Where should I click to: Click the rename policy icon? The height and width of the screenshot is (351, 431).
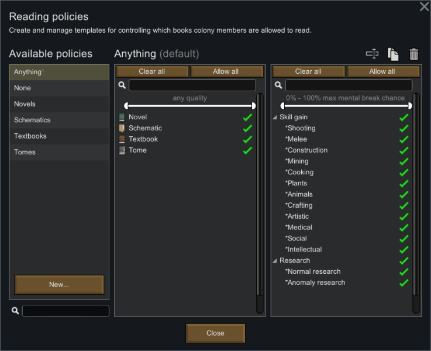(x=372, y=54)
